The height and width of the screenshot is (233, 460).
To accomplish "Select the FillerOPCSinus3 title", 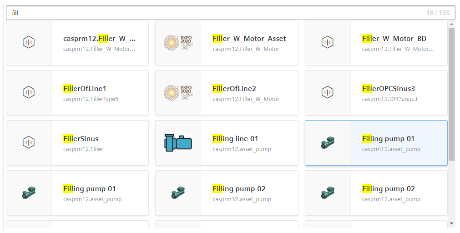I will pyautogui.click(x=389, y=88).
